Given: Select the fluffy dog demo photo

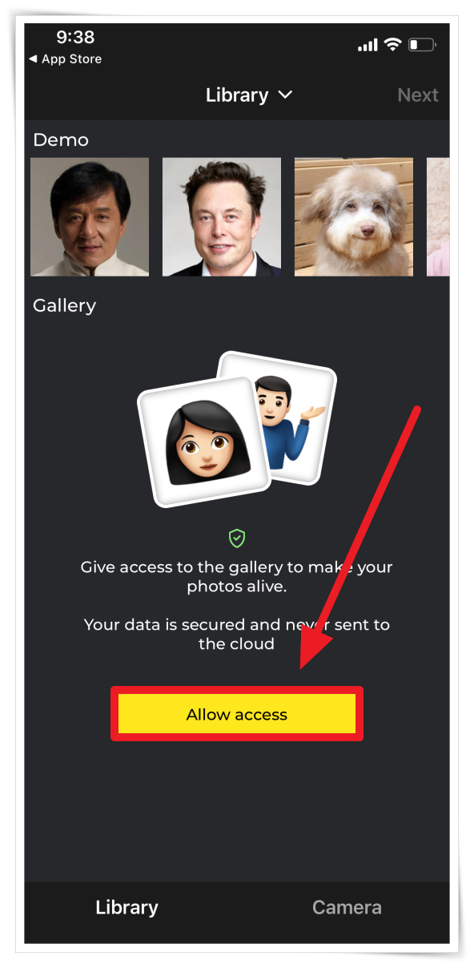Looking at the screenshot, I should pos(354,216).
